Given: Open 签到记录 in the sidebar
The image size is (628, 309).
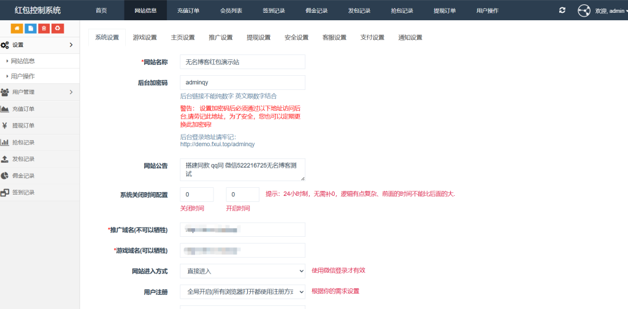Looking at the screenshot, I should pos(23,192).
